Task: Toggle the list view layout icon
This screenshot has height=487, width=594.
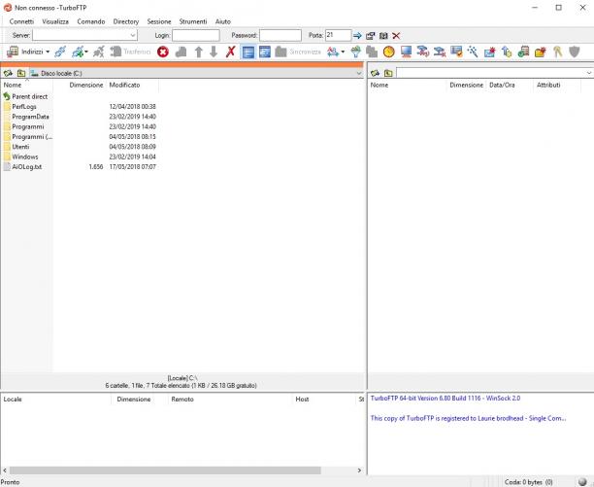Action: [x=248, y=52]
